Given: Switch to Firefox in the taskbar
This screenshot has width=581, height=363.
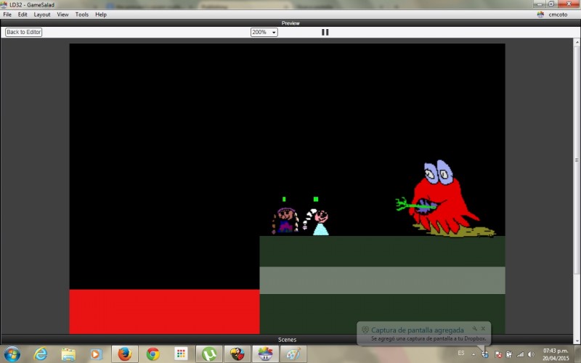Looking at the screenshot, I should [125, 354].
